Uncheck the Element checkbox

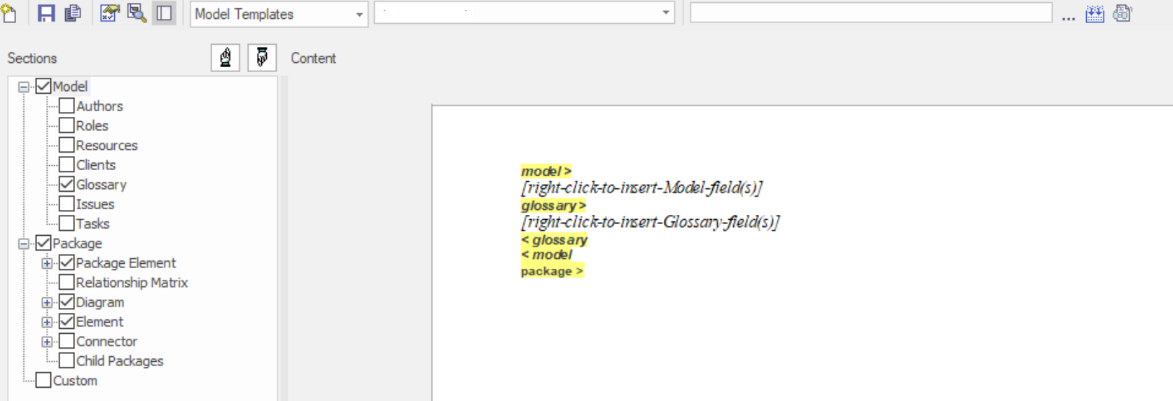click(67, 321)
